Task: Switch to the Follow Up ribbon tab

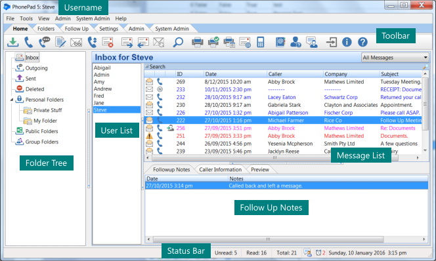Action: click(x=77, y=29)
